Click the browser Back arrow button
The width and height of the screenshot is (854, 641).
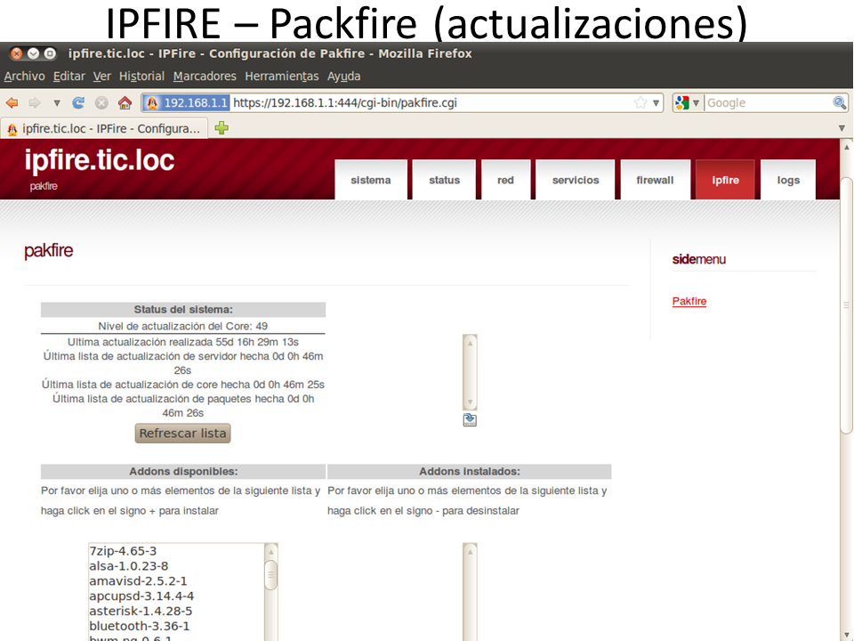point(12,102)
